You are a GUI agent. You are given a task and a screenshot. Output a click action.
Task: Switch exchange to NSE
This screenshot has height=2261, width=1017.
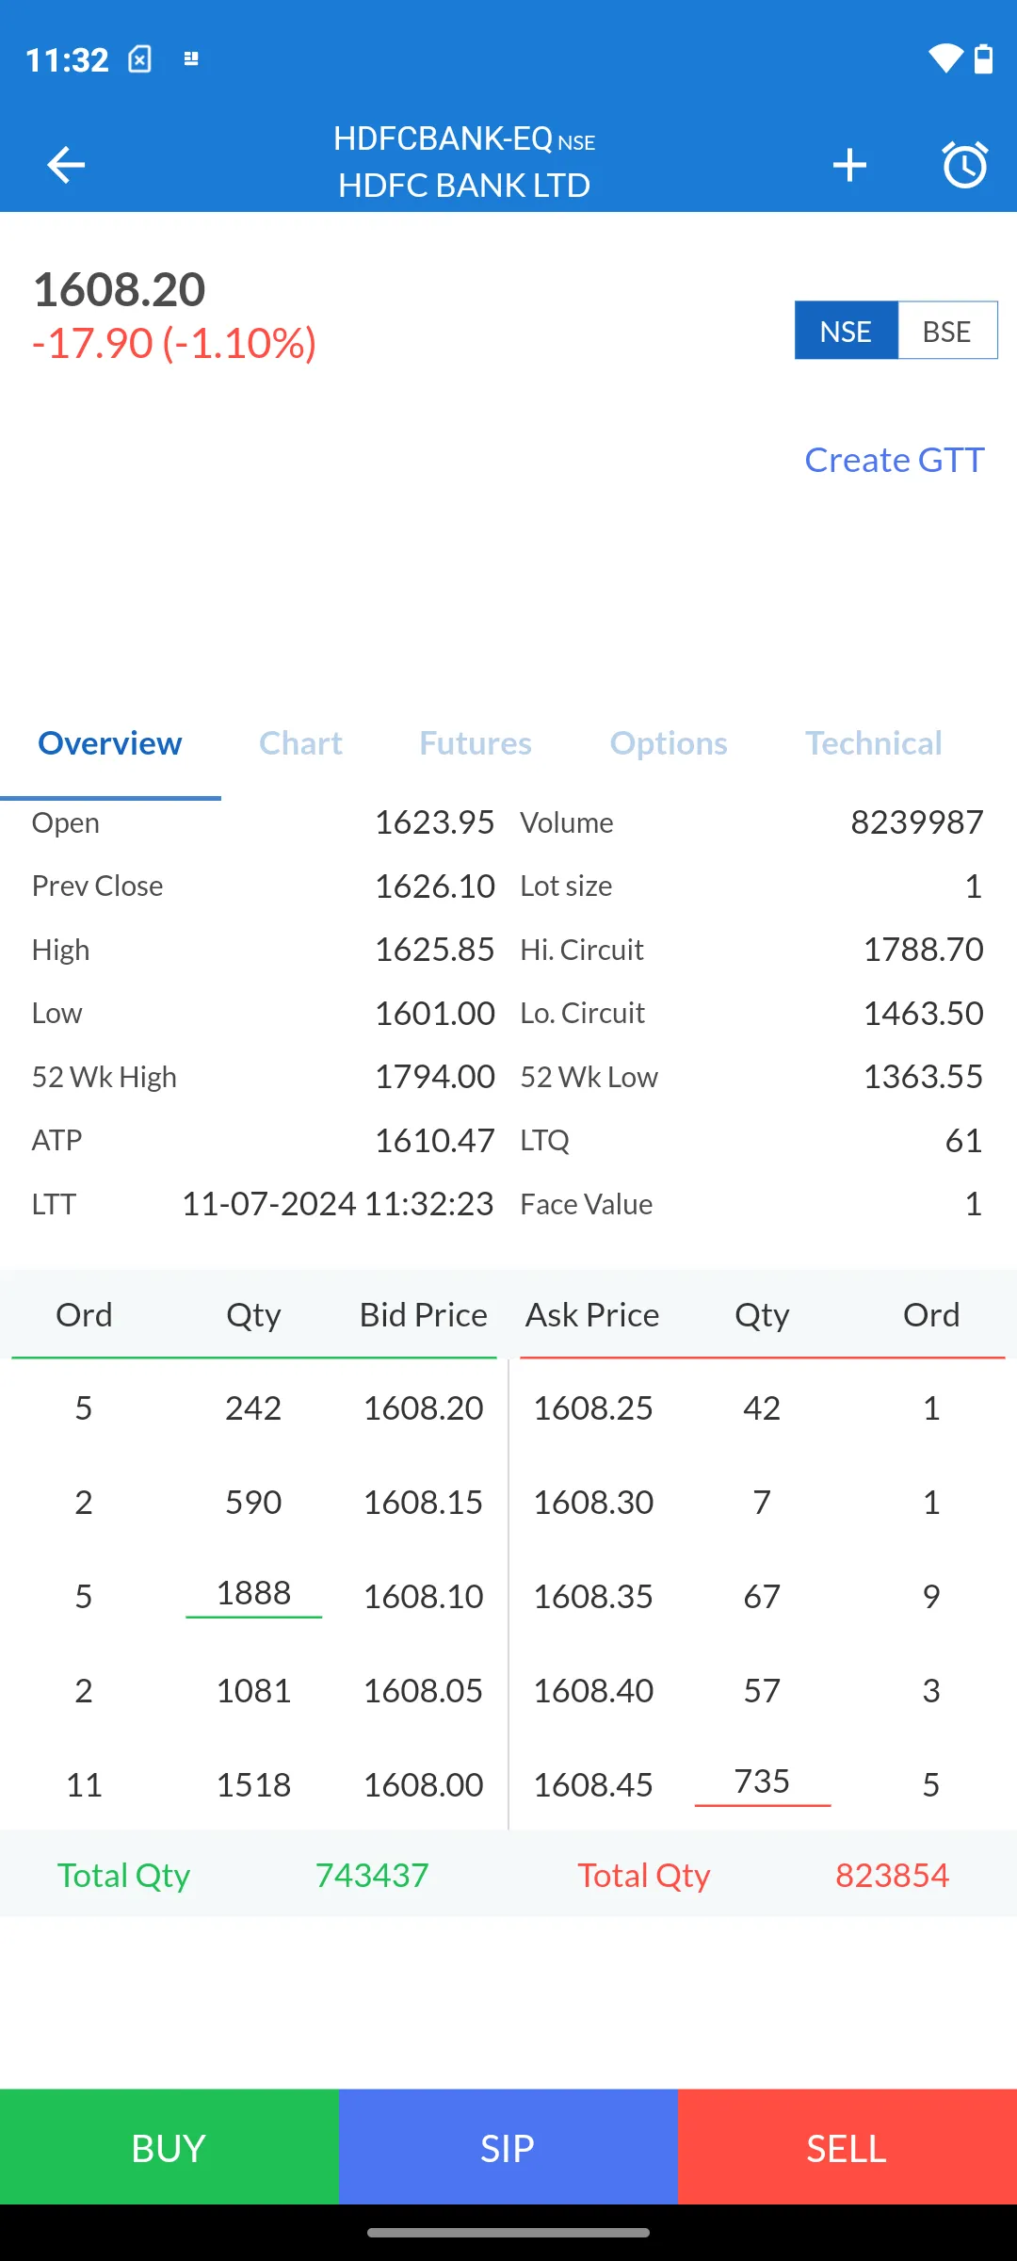tap(846, 331)
